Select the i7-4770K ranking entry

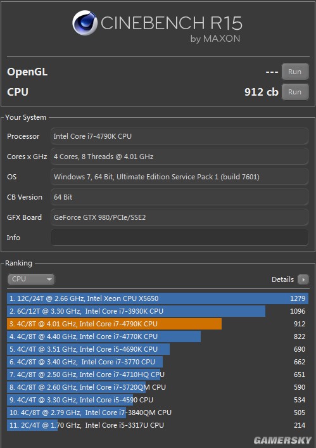click(158, 336)
